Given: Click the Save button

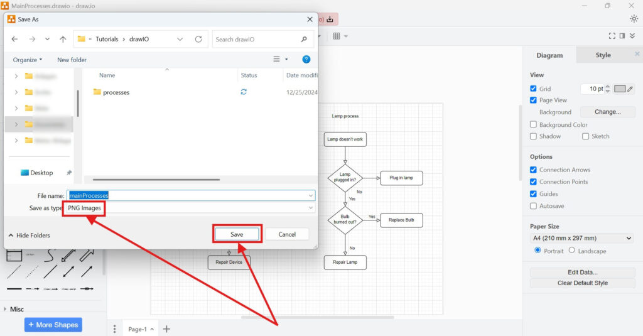Looking at the screenshot, I should [x=237, y=234].
